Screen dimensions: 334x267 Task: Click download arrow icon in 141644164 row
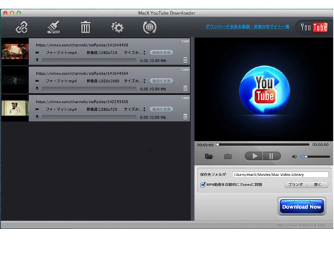[37, 88]
